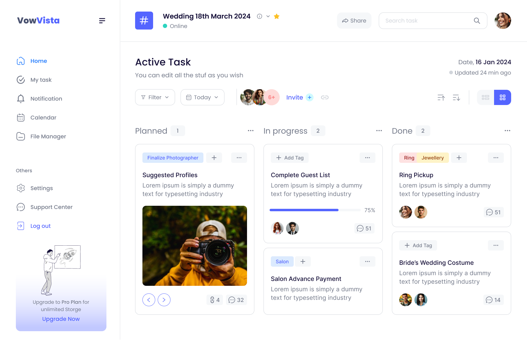Viewport: 527px width, 340px height.
Task: Click Add Tag on Complete Guest List
Action: (x=290, y=158)
